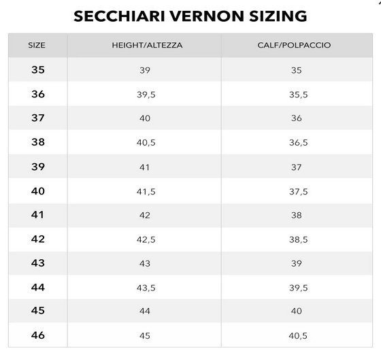Select the size 39 row label
This screenshot has height=353, width=381.
coord(38,167)
